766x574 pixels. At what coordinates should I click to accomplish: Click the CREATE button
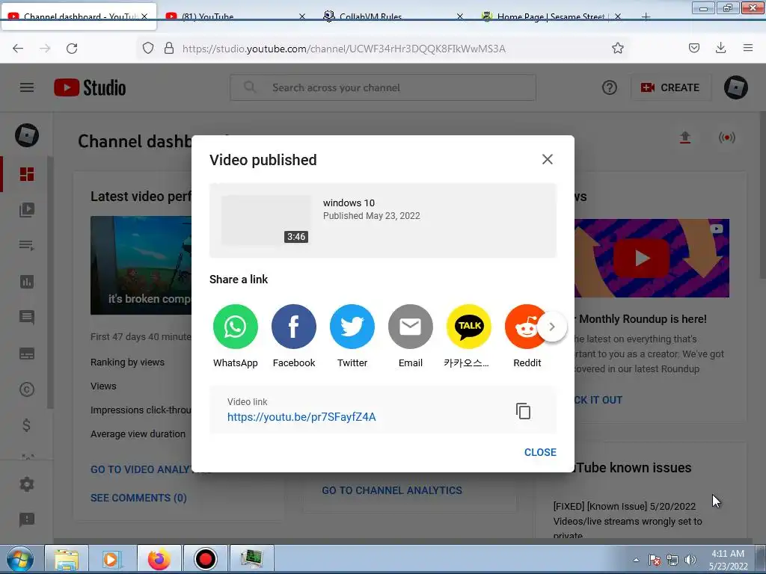pyautogui.click(x=670, y=87)
